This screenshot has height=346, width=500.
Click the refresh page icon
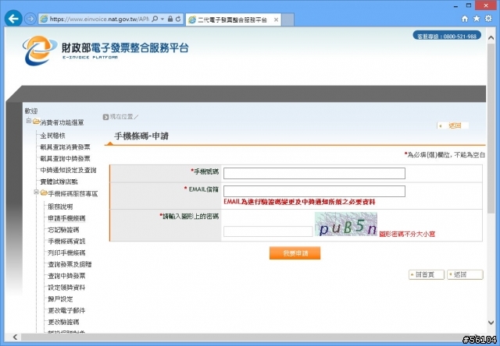pyautogui.click(x=178, y=19)
